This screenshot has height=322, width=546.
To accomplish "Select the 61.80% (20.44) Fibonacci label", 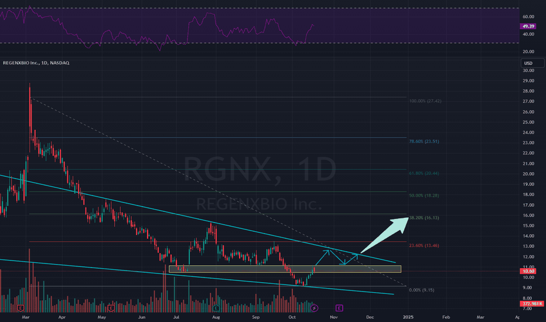I will (424, 173).
